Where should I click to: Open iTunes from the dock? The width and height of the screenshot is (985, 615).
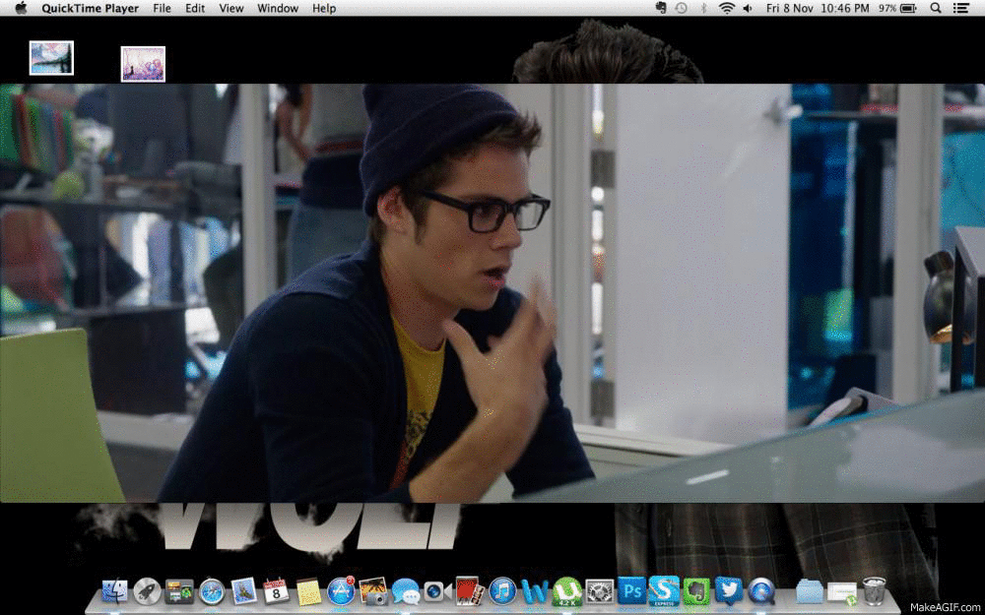click(x=502, y=590)
